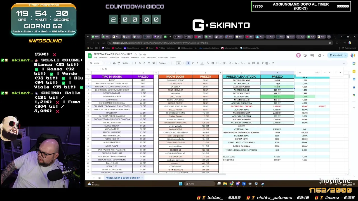Click the font size field showing 10
Screen dimensions: 358x201
point(178,63)
